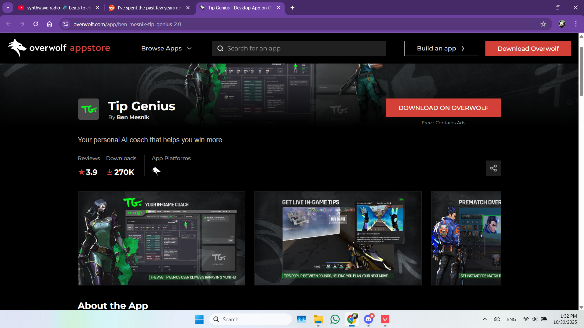Open the red app icon on taskbar
This screenshot has width=584, height=328.
point(385,319)
